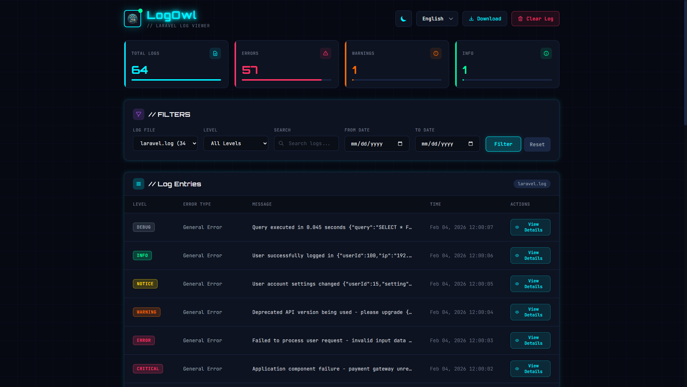Click the purple funnel icon beside Filters heading
This screenshot has height=387, width=687.
[x=139, y=114]
